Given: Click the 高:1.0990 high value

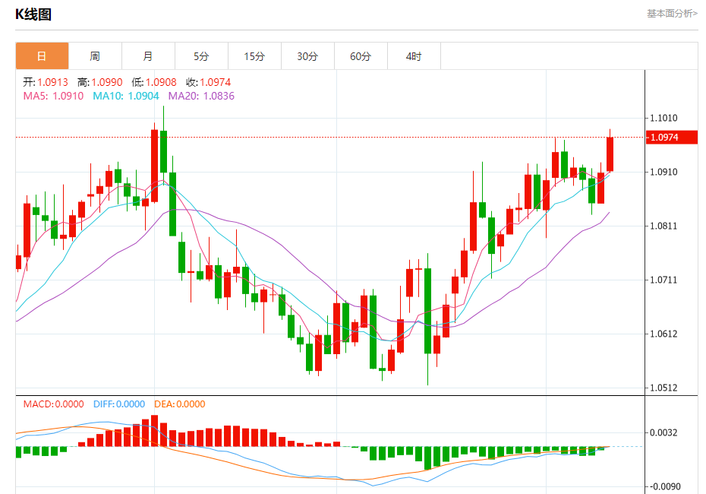Looking at the screenshot, I should tap(100, 82).
